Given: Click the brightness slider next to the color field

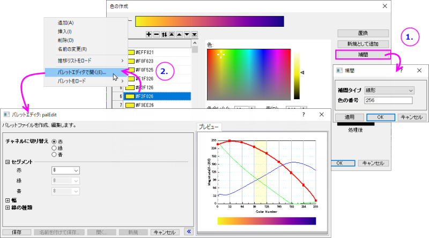Looking at the screenshot, I should 297,75.
